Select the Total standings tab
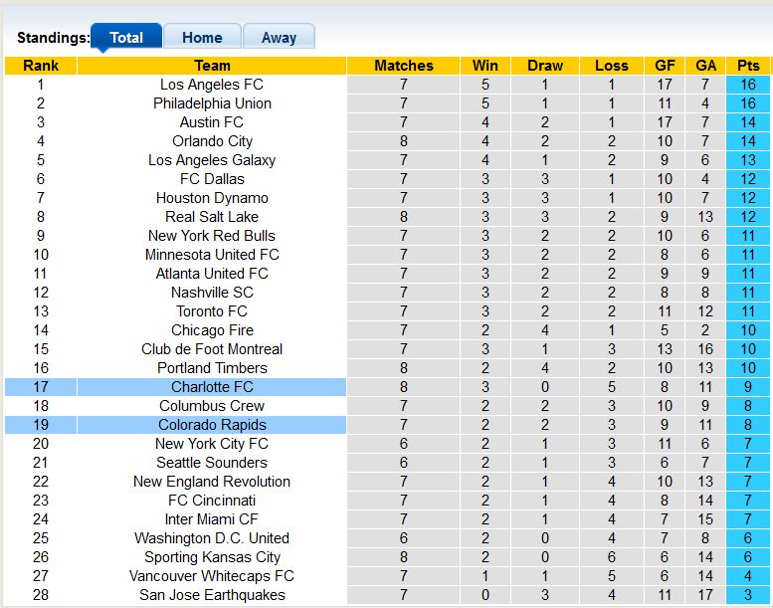 coord(126,38)
